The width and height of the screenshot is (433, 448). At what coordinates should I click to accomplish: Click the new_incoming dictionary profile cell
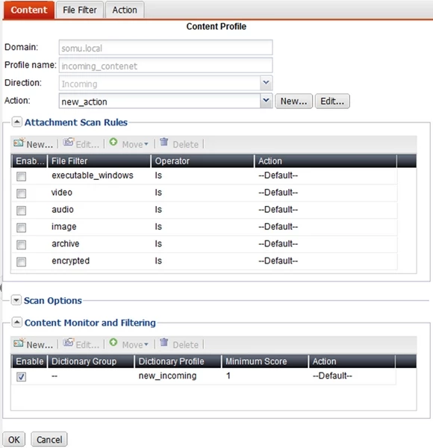coord(168,376)
